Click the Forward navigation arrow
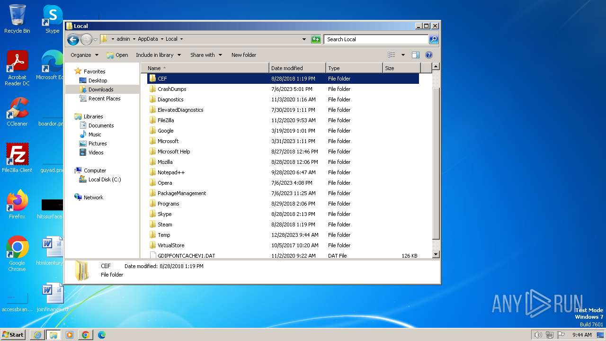The image size is (606, 341). pos(86,39)
